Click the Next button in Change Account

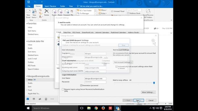(x=139, y=100)
